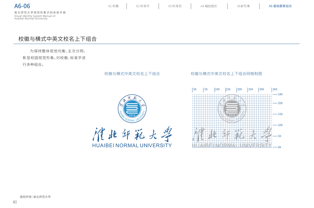314x208 pixels.
Task: Click the 0X label on the top ruler
Action: [195, 89]
